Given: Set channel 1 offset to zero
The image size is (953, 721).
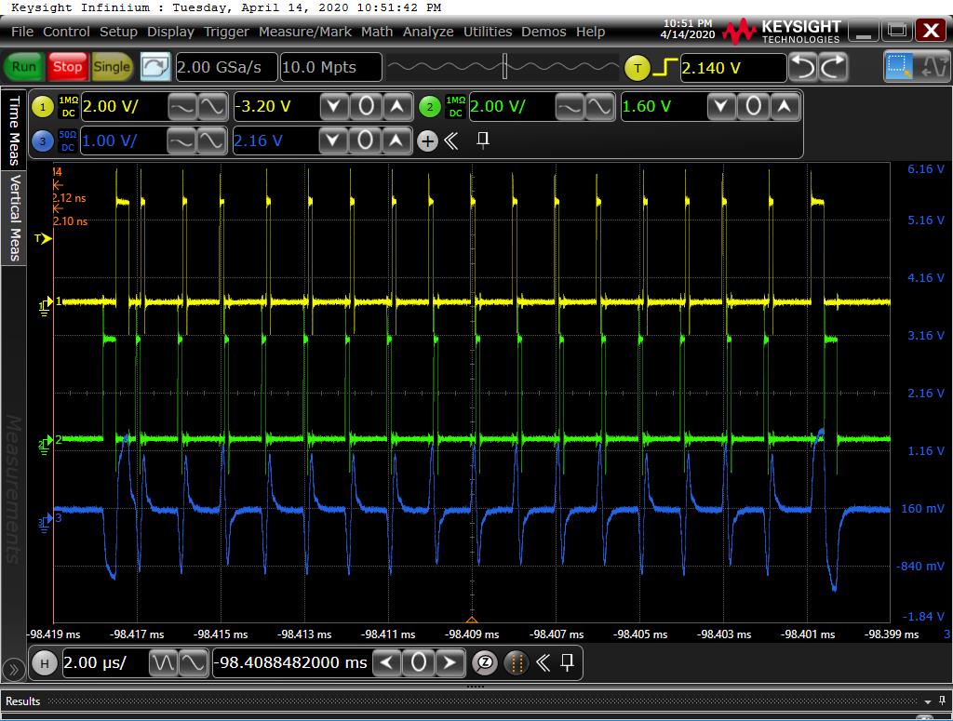Looking at the screenshot, I should click(x=366, y=107).
